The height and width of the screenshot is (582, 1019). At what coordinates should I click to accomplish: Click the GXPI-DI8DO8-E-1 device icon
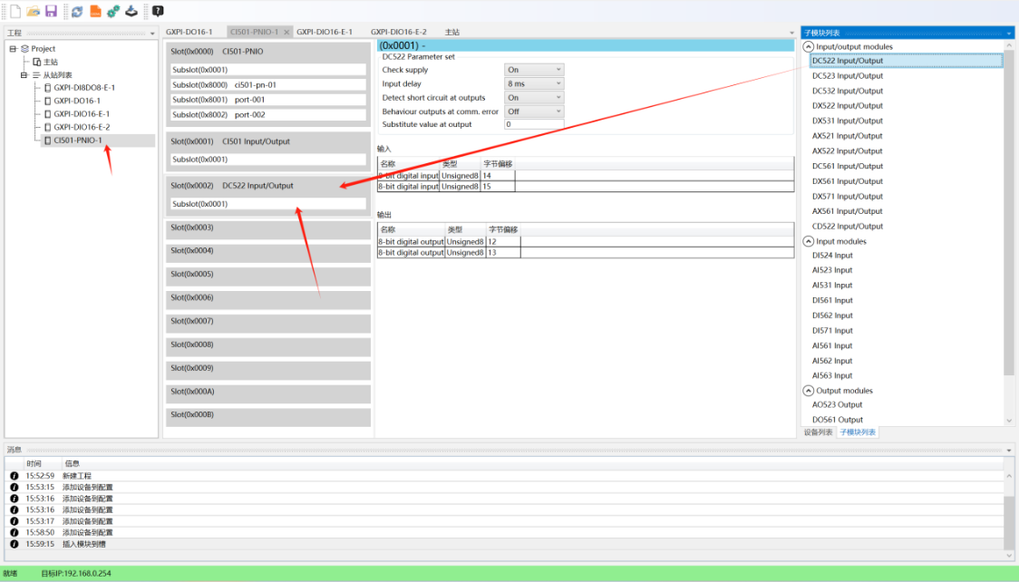click(47, 88)
